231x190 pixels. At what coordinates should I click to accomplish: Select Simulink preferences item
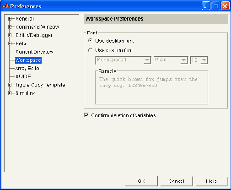pyautogui.click(x=25, y=93)
